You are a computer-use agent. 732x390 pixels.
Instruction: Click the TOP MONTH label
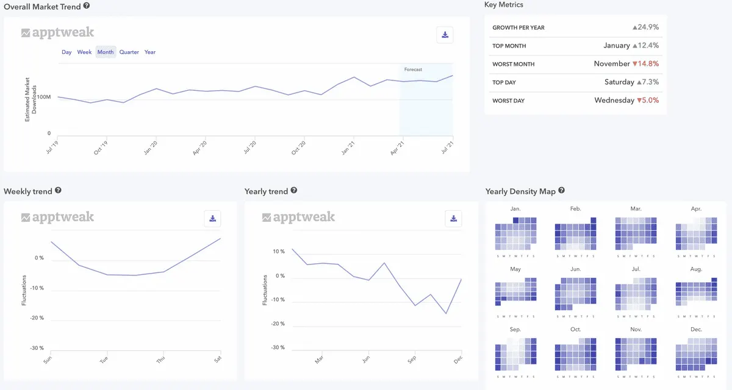point(509,46)
